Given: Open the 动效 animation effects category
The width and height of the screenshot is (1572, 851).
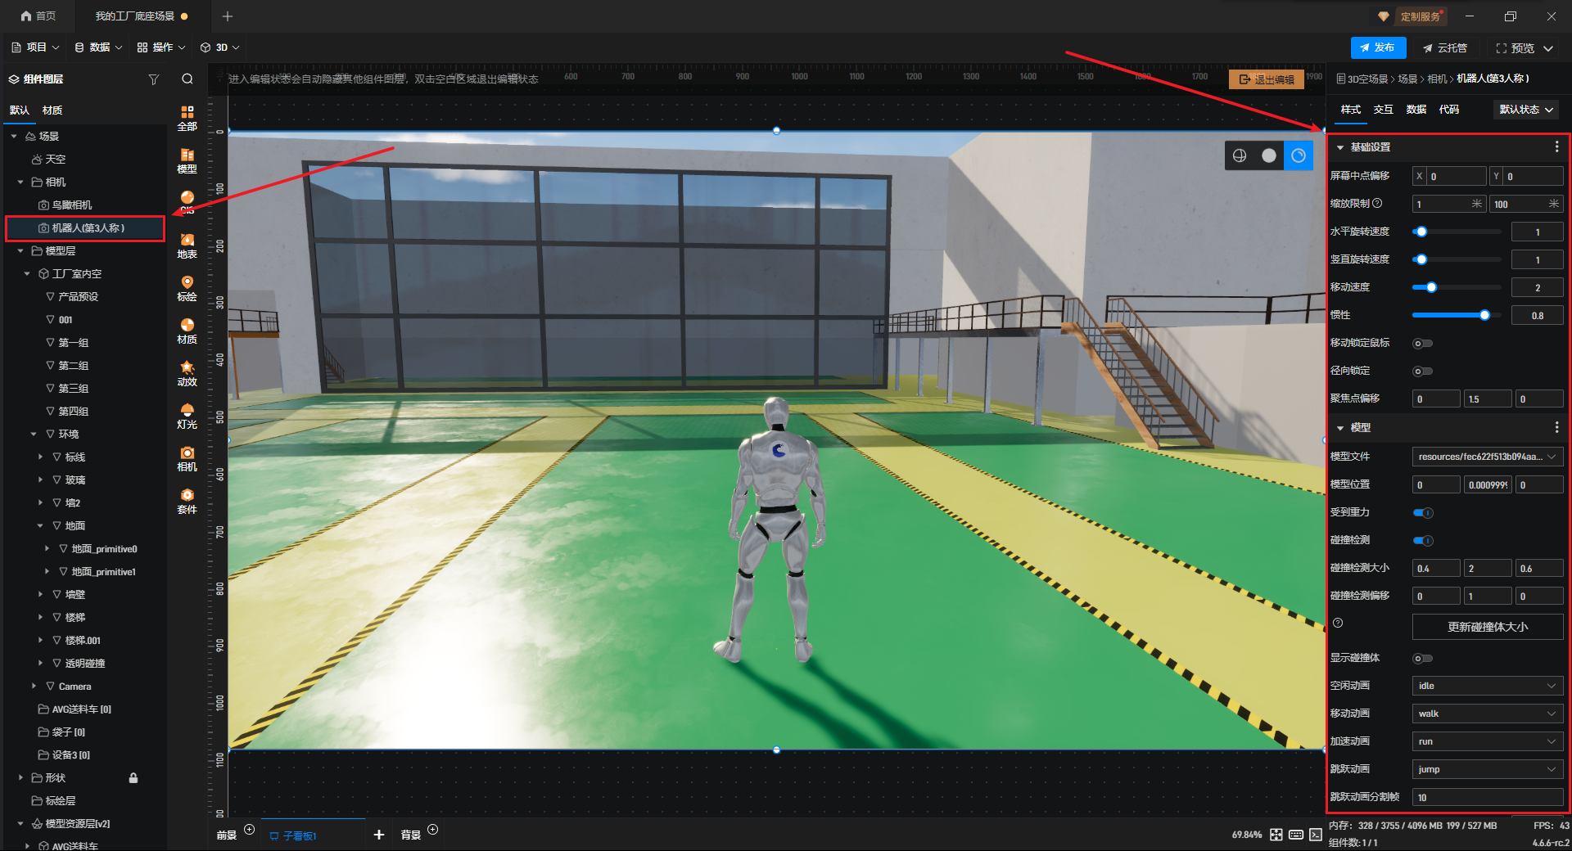Looking at the screenshot, I should (x=187, y=373).
